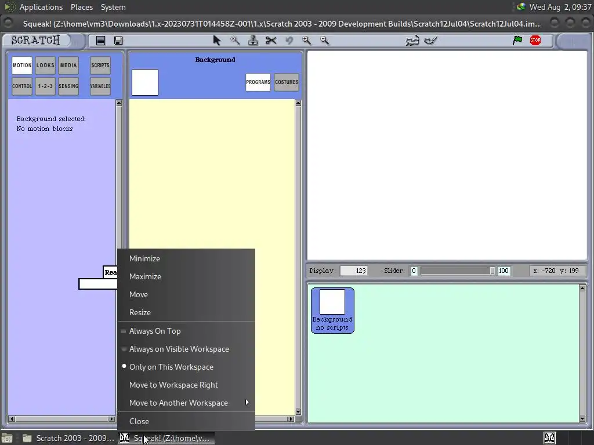Image resolution: width=594 pixels, height=445 pixels.
Task: Select the arrow pointer tool
Action: (x=217, y=40)
